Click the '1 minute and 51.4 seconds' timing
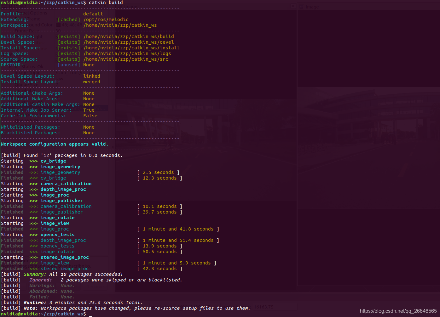Viewport: 440px width, 317px height. pyautogui.click(x=178, y=240)
